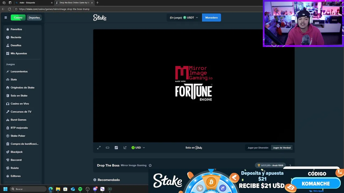Image resolution: width=344 pixels, height=193 pixels.
Task: Open the browser tab actions menu icon
Action: tap(10, 3)
